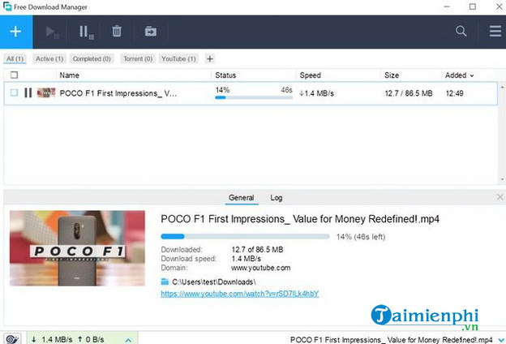
Task: Open download folder icon beside path
Action: point(165,282)
